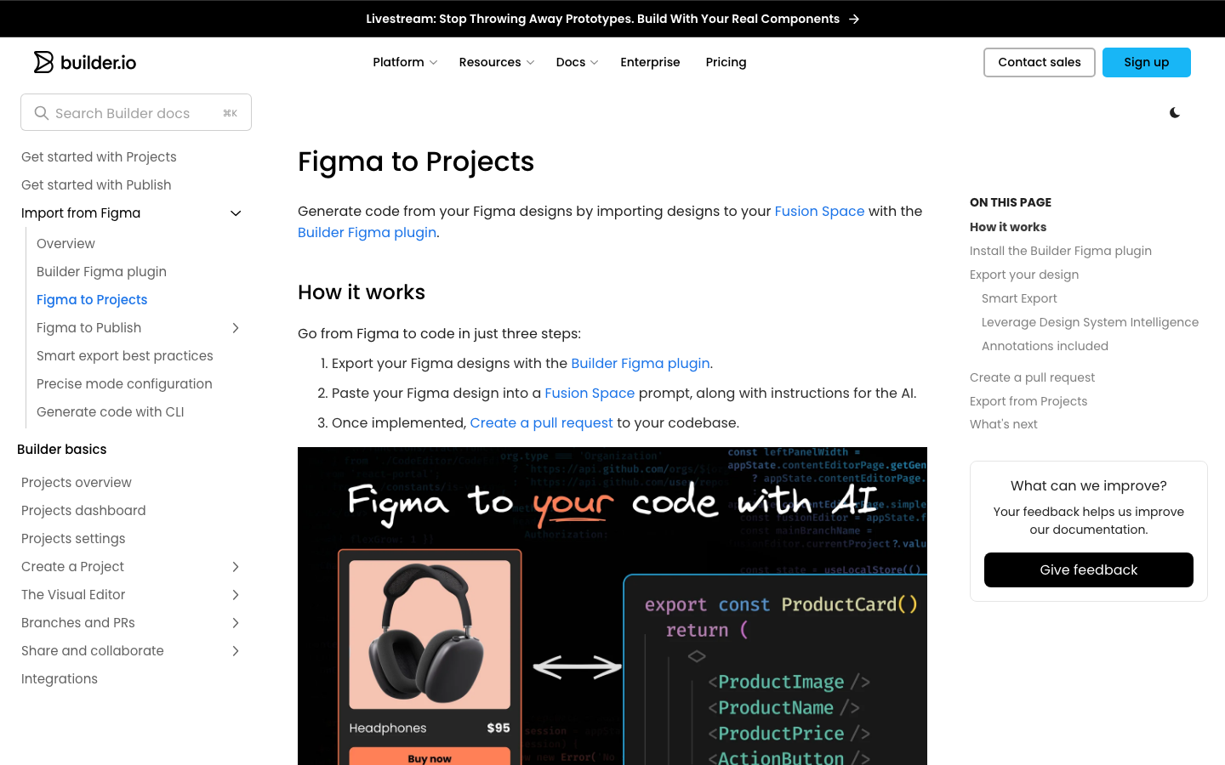Viewport: 1225px width, 765px height.
Task: Expand the Figma to Publish submenu
Action: (x=236, y=328)
